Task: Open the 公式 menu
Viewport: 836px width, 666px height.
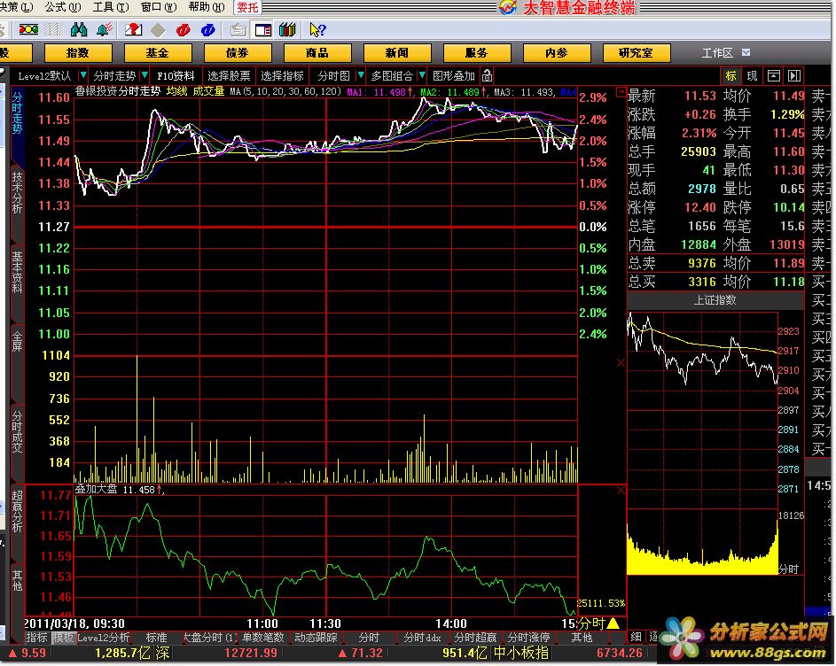Action: 62,7
